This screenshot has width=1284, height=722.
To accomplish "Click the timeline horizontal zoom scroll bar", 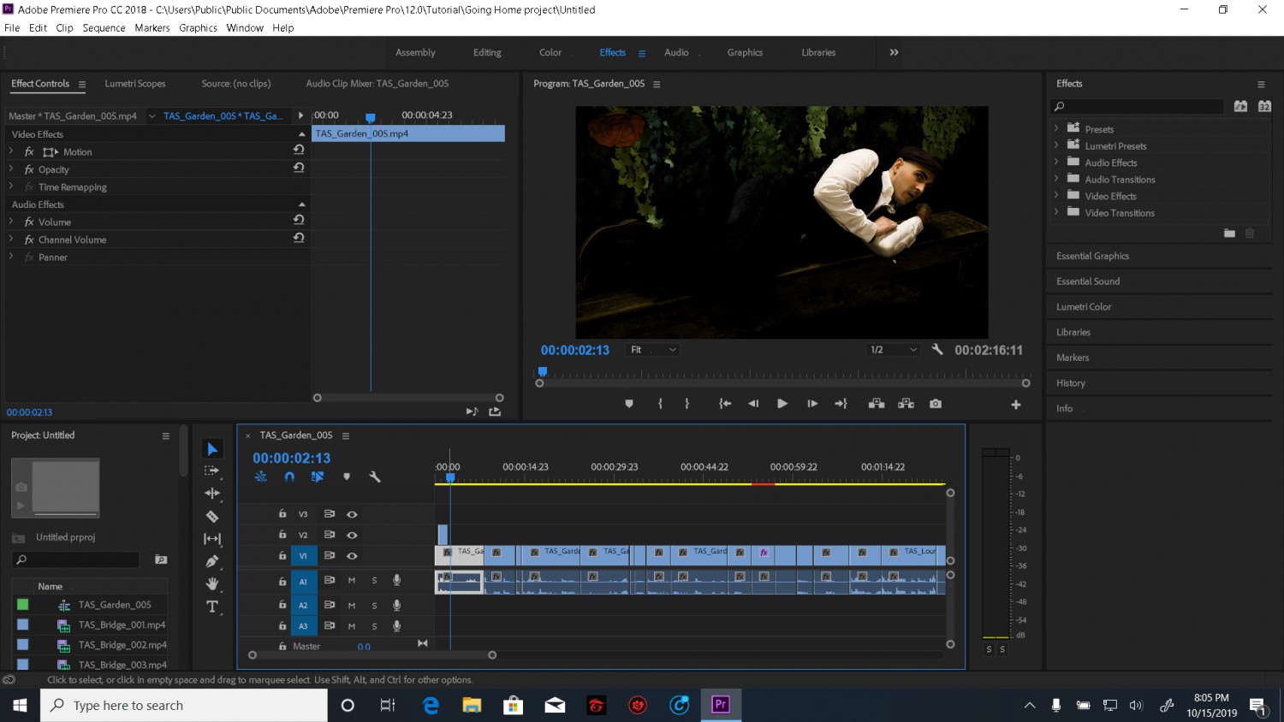I will point(372,655).
